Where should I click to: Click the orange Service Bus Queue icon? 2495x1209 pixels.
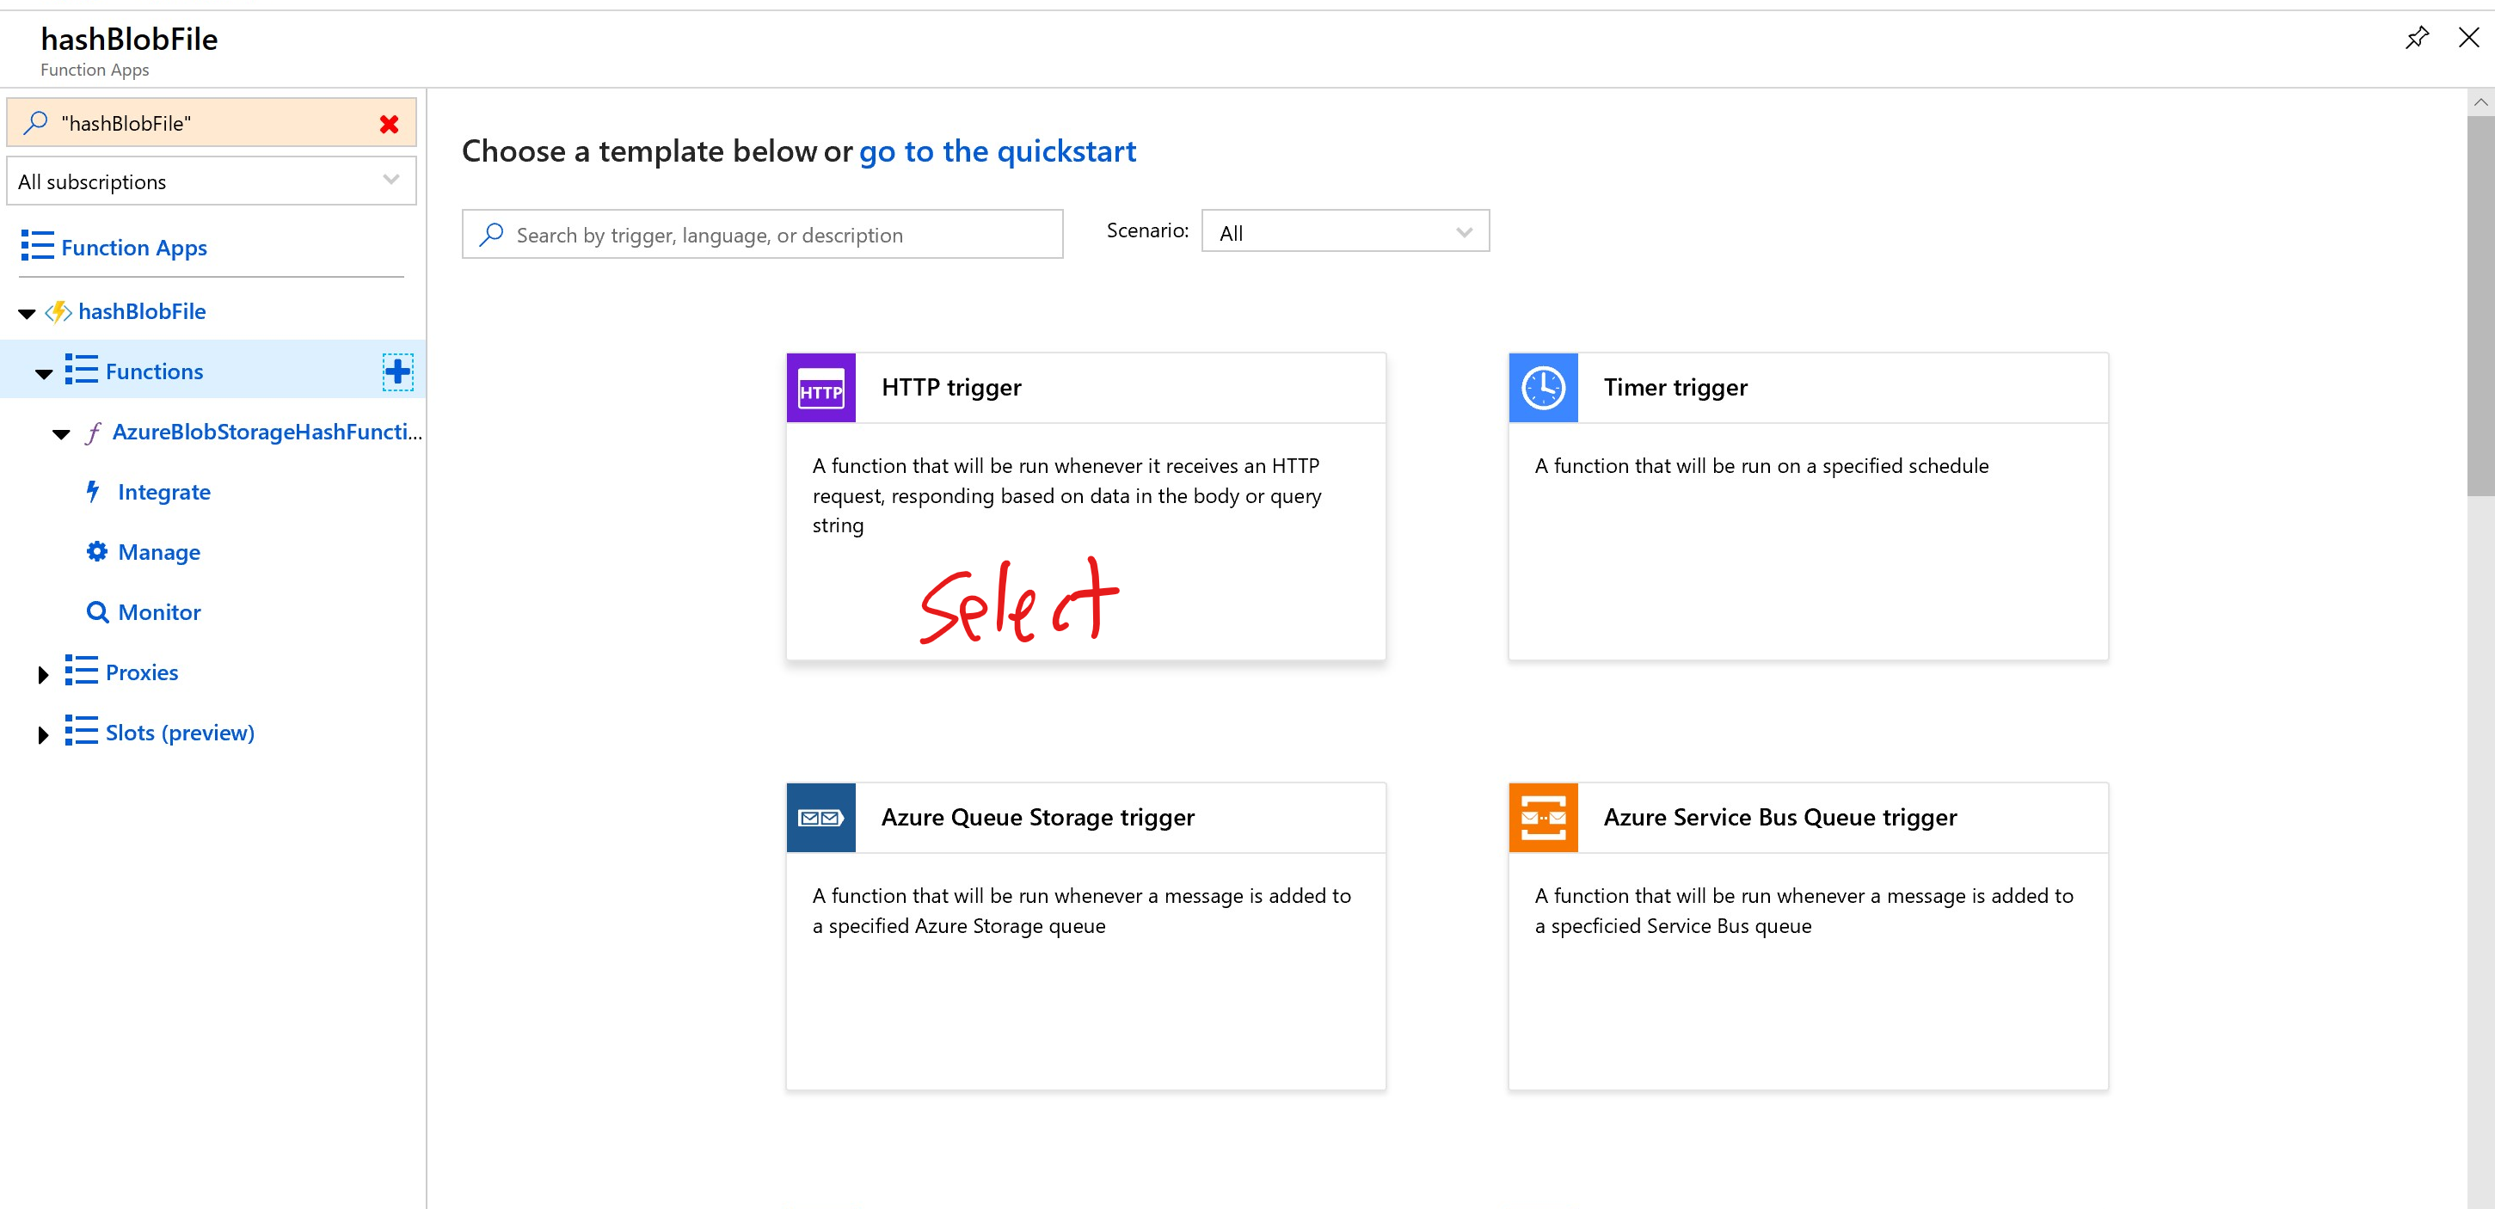[1543, 818]
